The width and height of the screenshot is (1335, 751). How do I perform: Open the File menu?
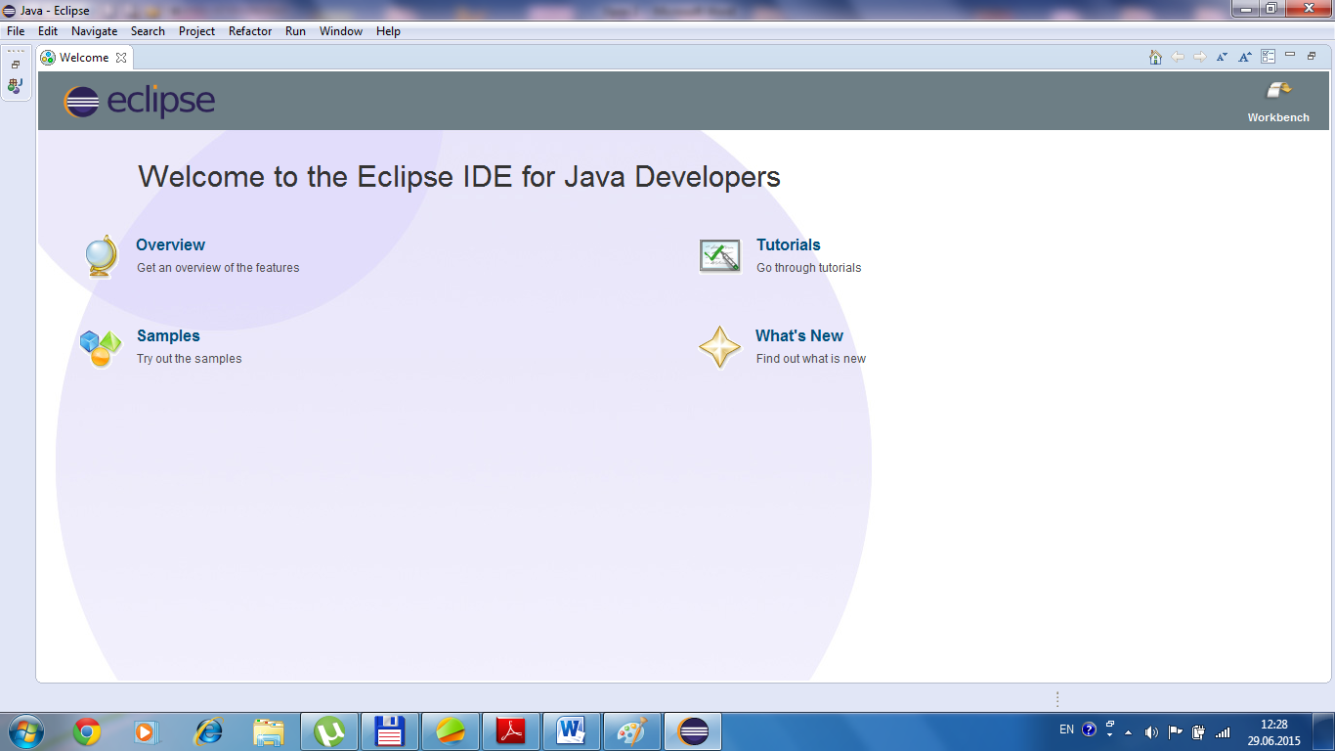click(16, 31)
